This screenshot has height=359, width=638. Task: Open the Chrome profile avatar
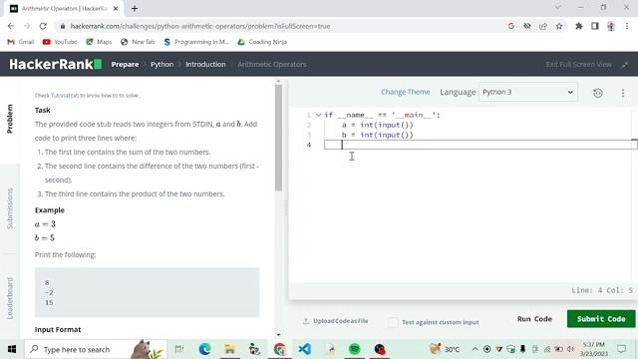[x=611, y=26]
